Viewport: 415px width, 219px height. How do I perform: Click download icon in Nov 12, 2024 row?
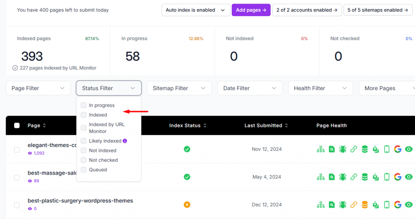[376, 150]
